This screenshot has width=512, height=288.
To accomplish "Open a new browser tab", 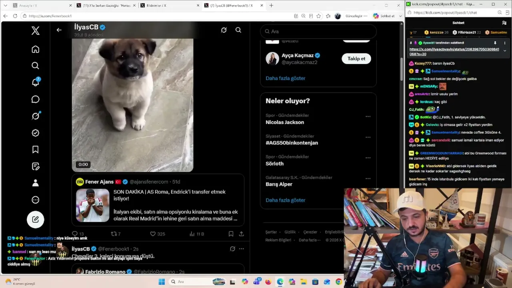I will [271, 6].
